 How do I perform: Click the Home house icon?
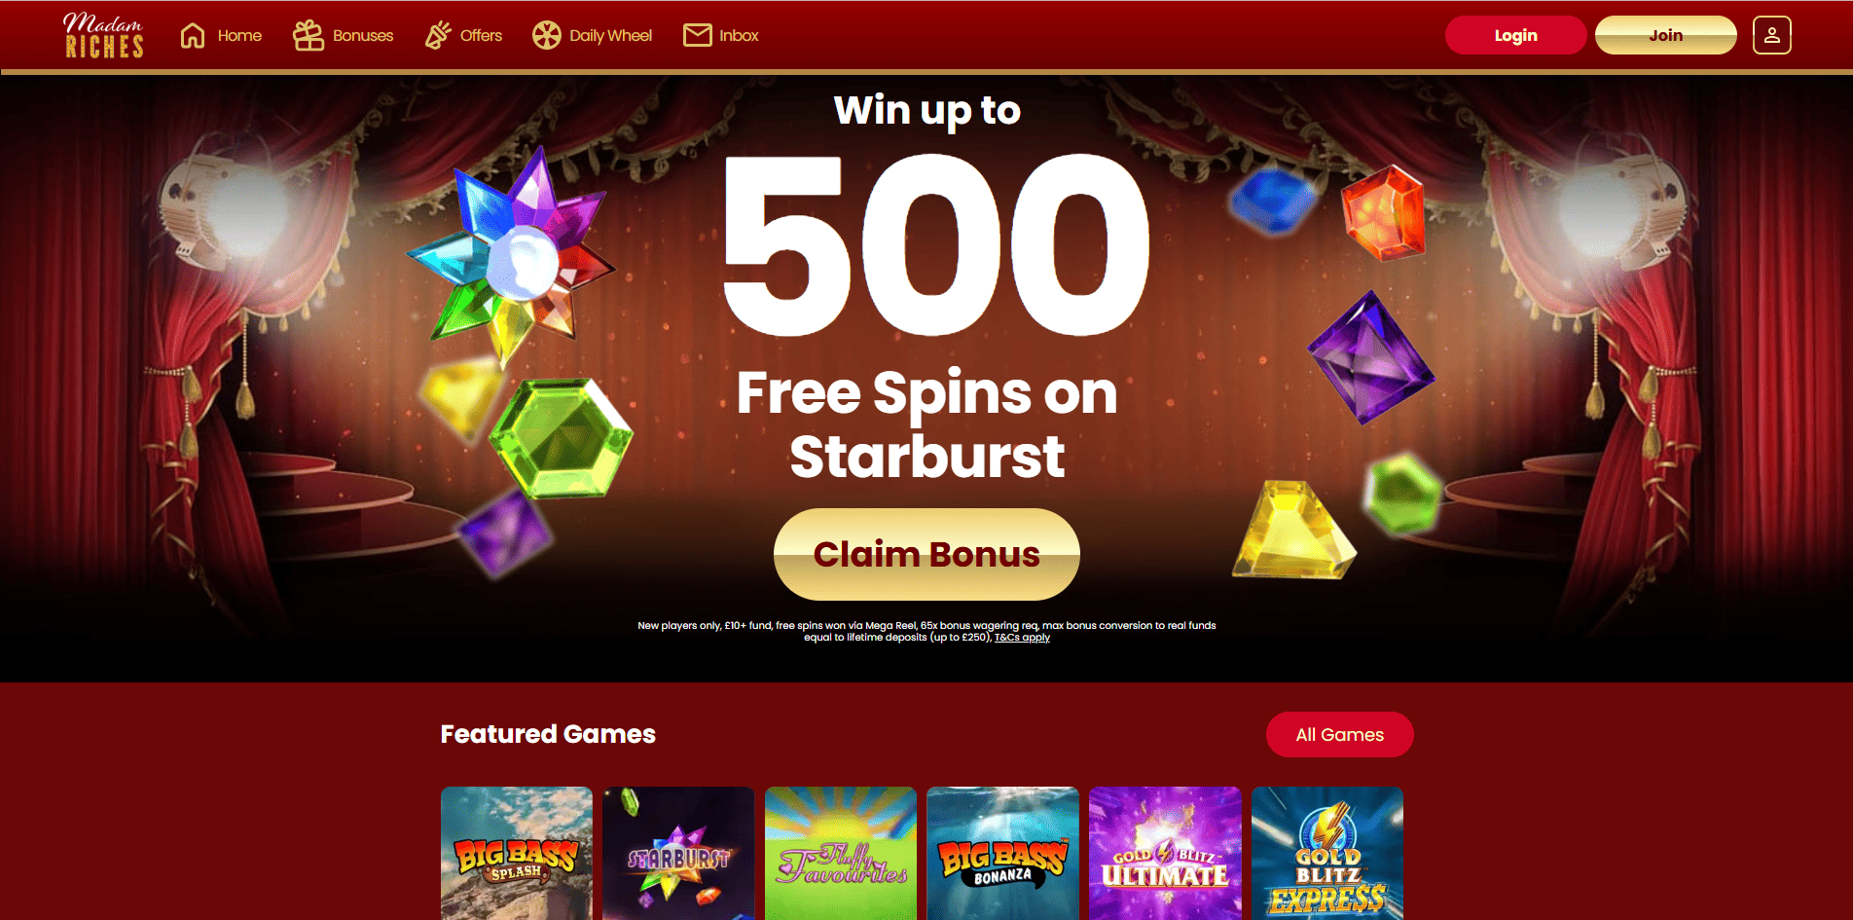tap(193, 35)
